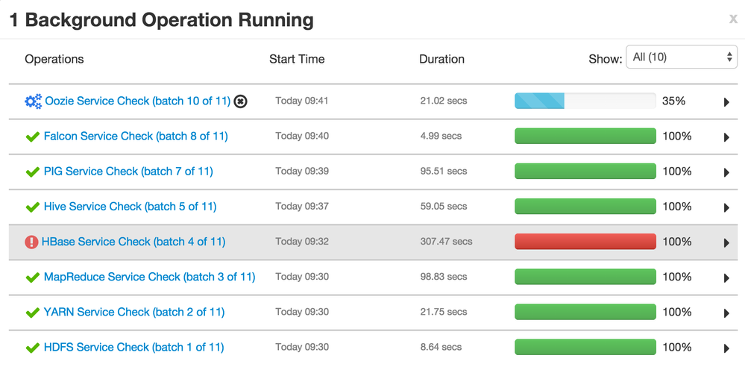Click the green checkmark next to PIG Service Check
The image size is (745, 367).
[32, 172]
